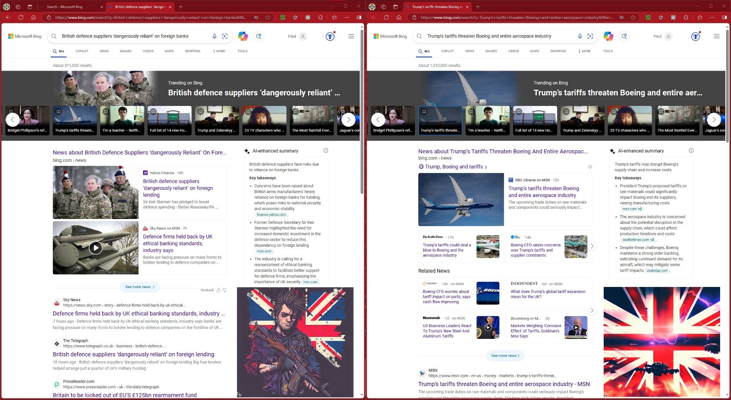
Task: Expand 'Trump, Boeing and tariffs' topic chevron
Action: pos(486,167)
